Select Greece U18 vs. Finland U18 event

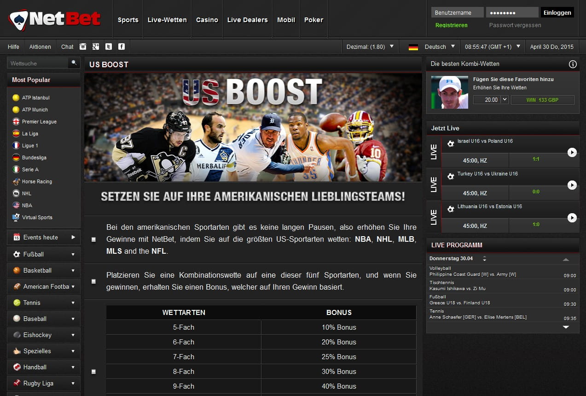(x=503, y=300)
